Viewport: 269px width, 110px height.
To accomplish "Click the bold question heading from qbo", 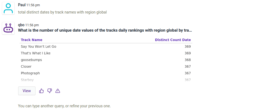I will coord(105,30).
